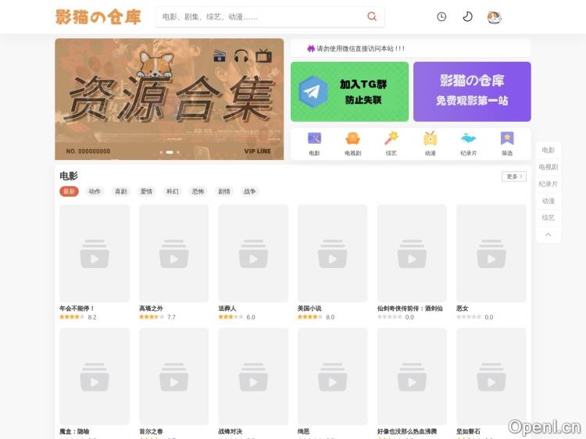This screenshot has width=586, height=439.
Task: Jump to 综艺 in side navigation
Action: point(548,218)
